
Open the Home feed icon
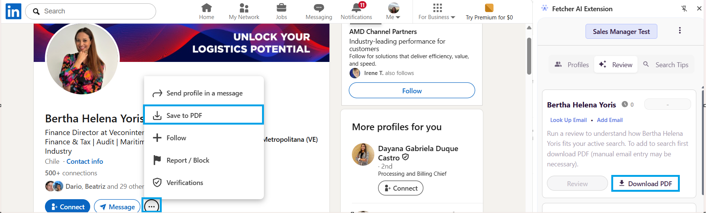(207, 8)
